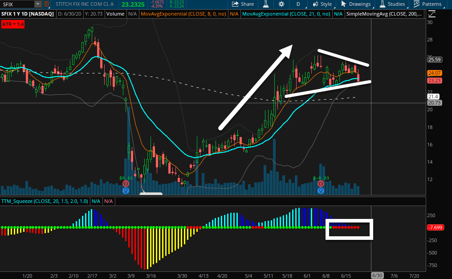Click the 7/20 date label on axis

click(414, 276)
